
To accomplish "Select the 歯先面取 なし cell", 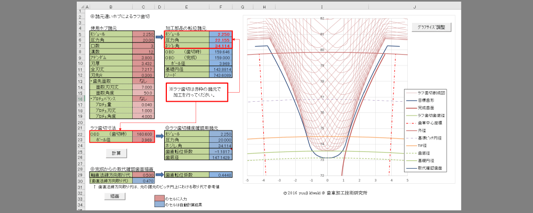I will [x=143, y=81].
